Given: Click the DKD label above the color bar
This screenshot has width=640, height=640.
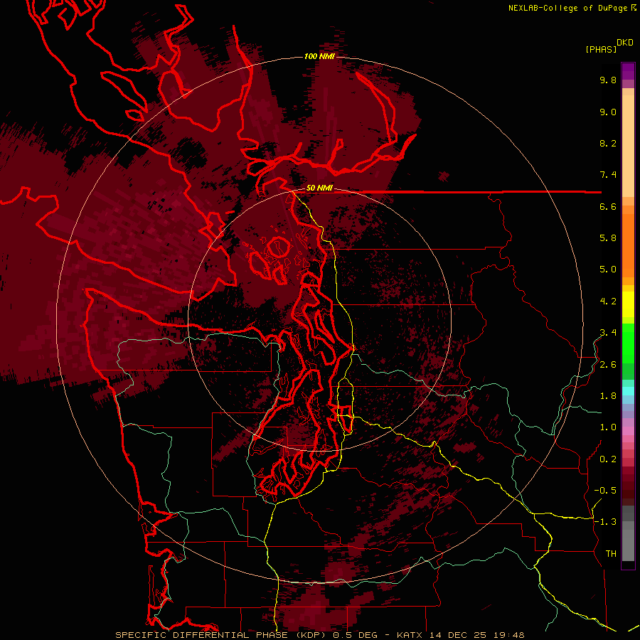Looking at the screenshot, I should pos(625,43).
